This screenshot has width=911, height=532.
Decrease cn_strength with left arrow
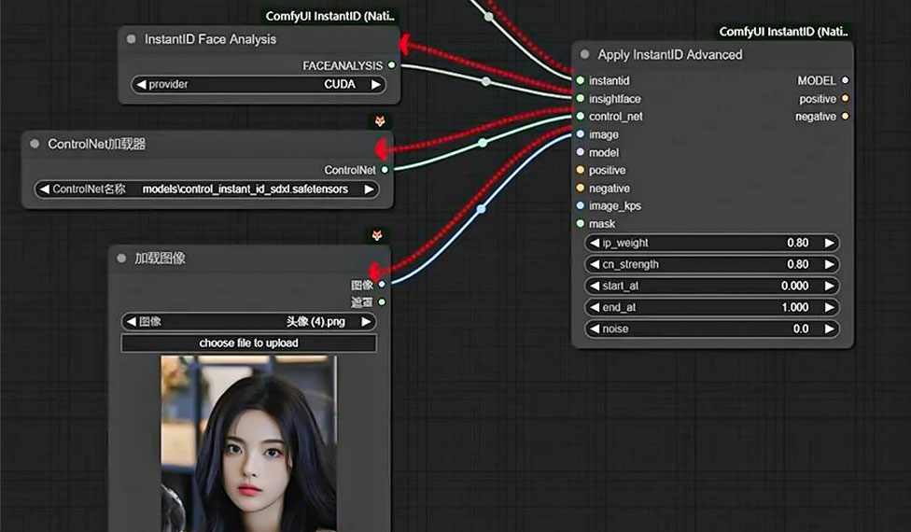(595, 264)
